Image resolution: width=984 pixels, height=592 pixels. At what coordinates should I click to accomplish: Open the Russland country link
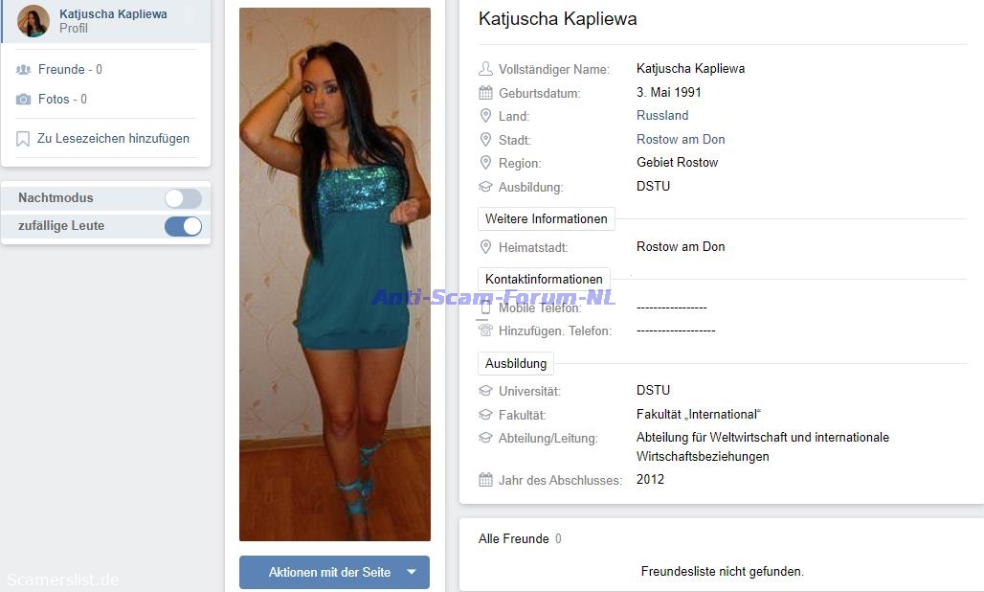662,116
